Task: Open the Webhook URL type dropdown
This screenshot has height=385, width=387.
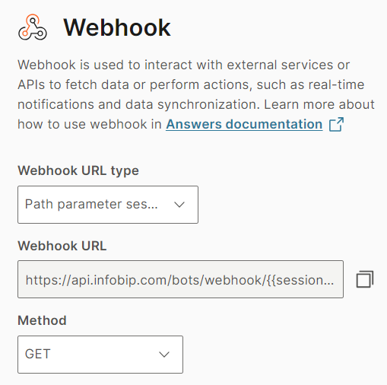Action: click(108, 205)
